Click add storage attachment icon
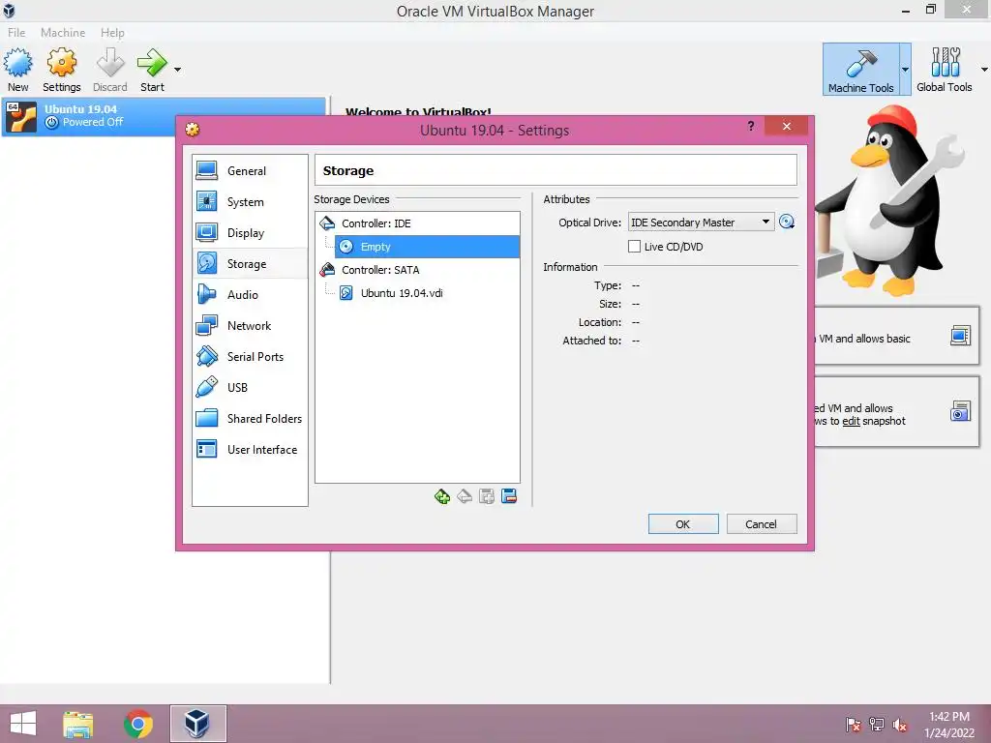This screenshot has width=991, height=743. click(x=487, y=496)
